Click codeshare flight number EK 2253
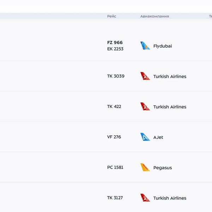Viewport: 212px width, 212px height. coord(115,49)
